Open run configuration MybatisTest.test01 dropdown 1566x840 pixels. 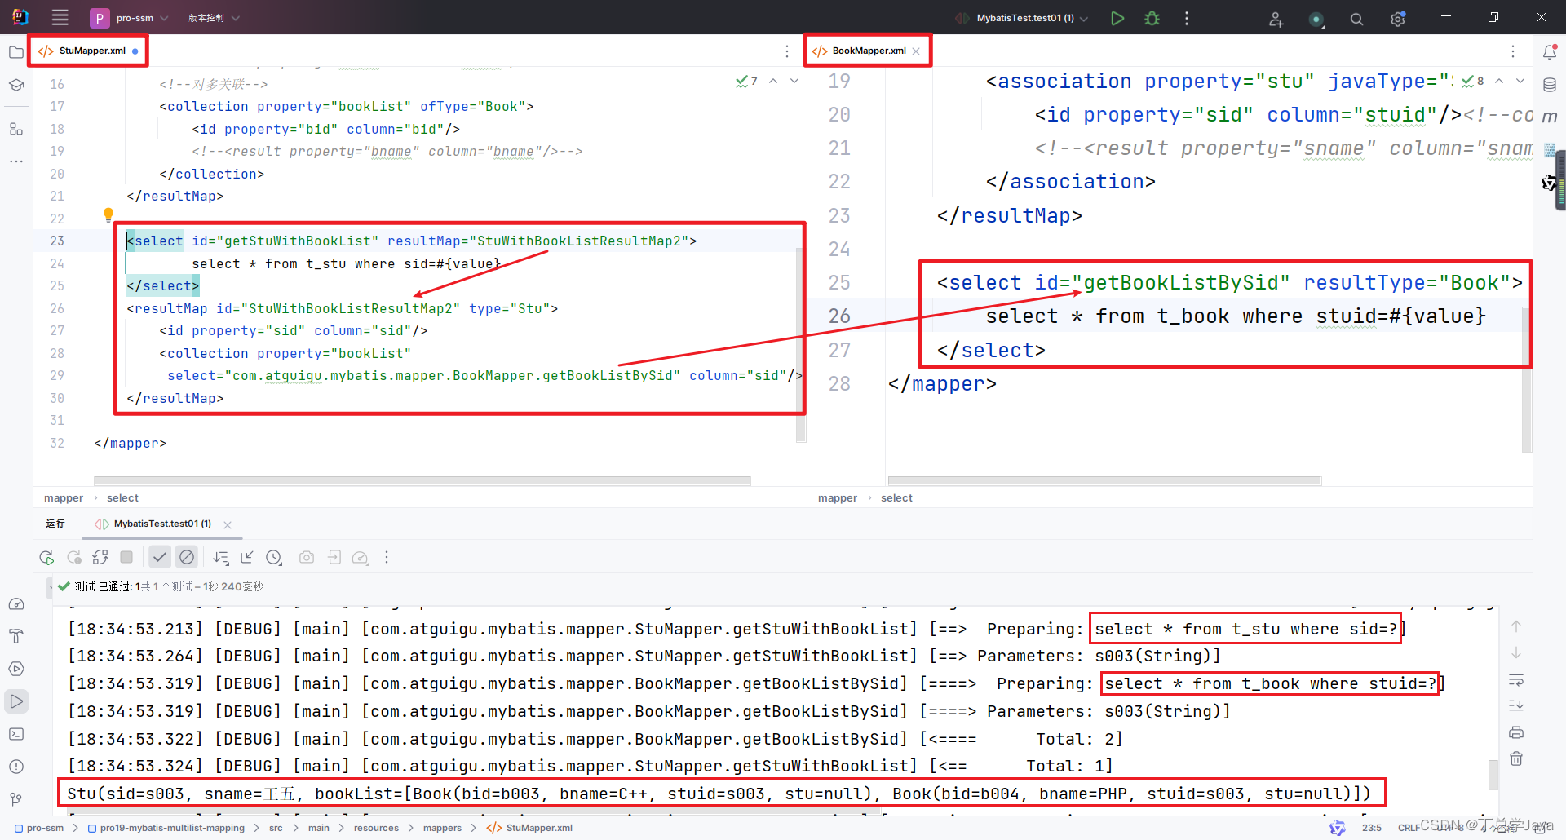click(x=1021, y=18)
